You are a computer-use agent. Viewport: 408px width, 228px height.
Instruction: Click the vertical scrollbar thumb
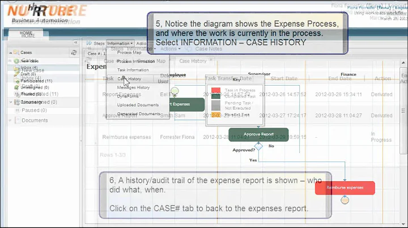[x=403, y=111]
